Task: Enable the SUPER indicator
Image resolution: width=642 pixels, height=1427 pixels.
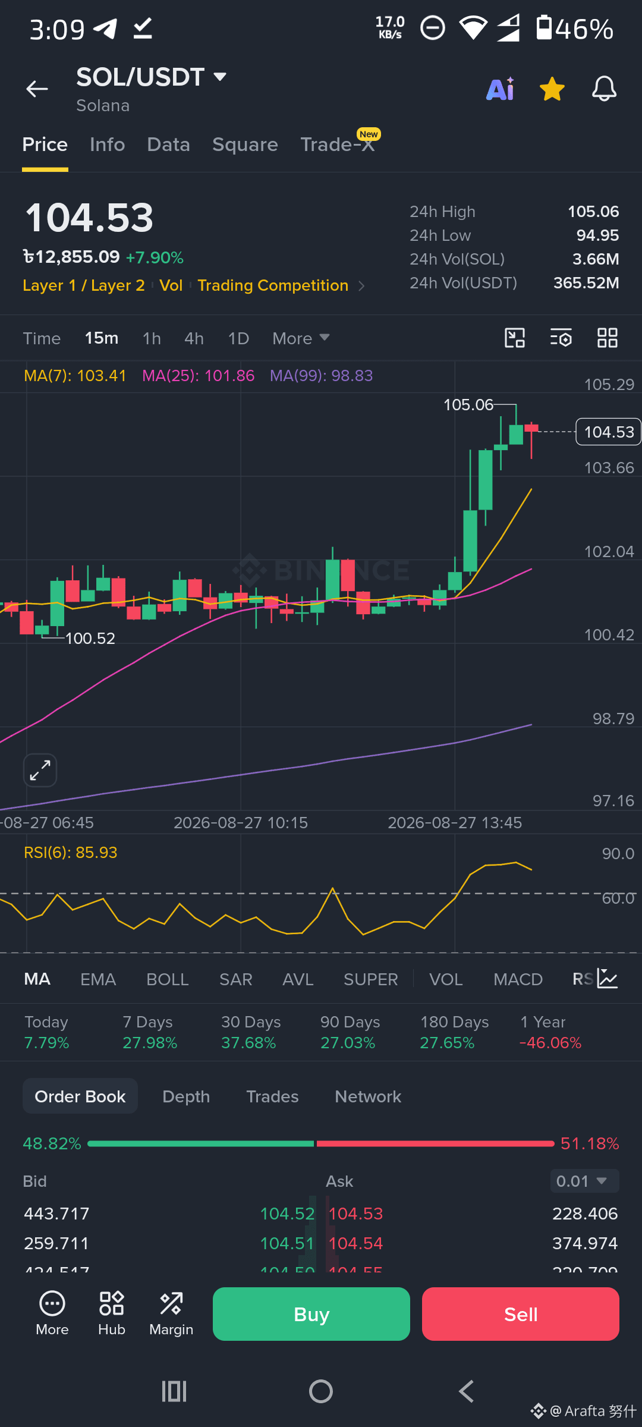Action: point(371,979)
